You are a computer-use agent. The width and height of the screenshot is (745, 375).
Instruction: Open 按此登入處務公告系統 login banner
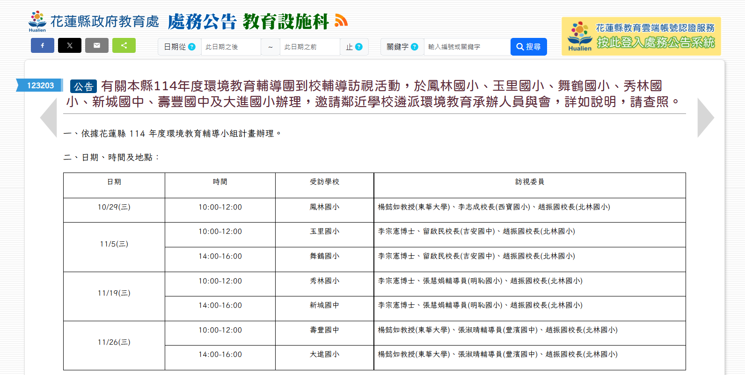[x=641, y=36]
